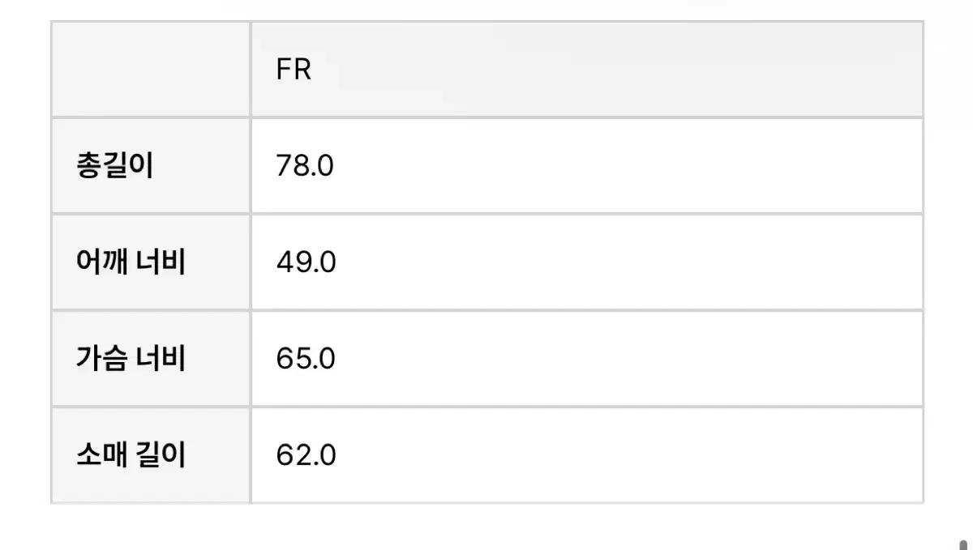Click the word 어깨 in the shoulder row
The image size is (973, 550).
[x=101, y=262]
